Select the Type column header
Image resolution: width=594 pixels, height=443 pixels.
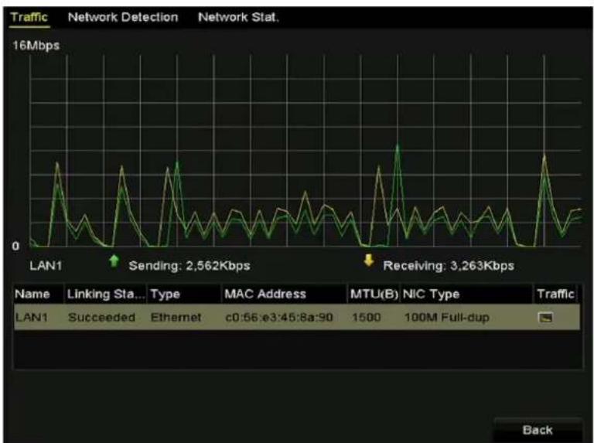[184, 295]
